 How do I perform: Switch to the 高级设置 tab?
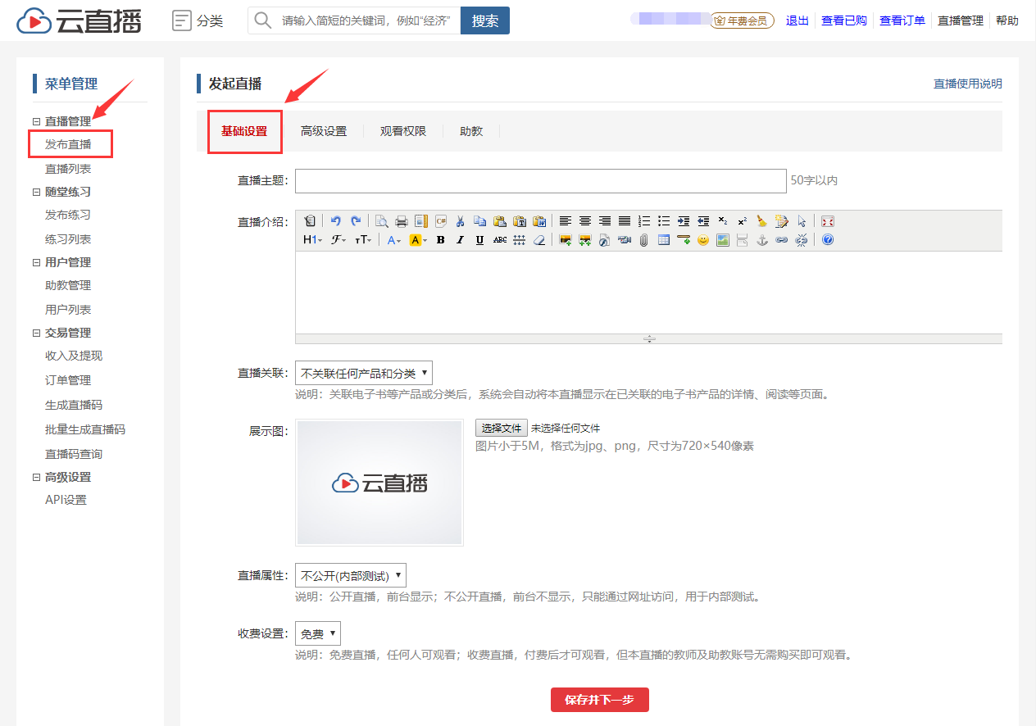tap(324, 131)
